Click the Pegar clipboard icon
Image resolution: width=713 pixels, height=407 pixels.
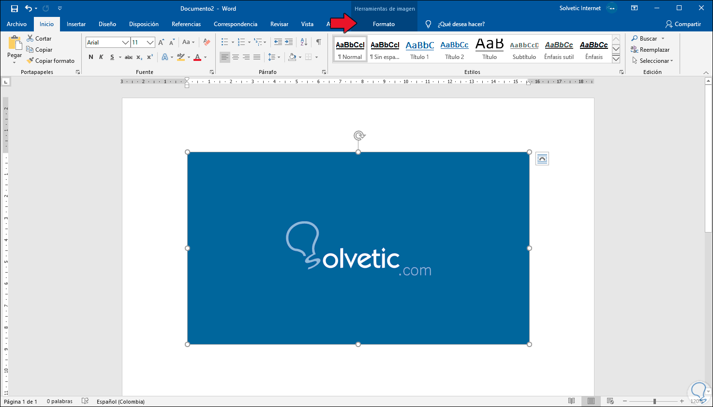coord(15,43)
